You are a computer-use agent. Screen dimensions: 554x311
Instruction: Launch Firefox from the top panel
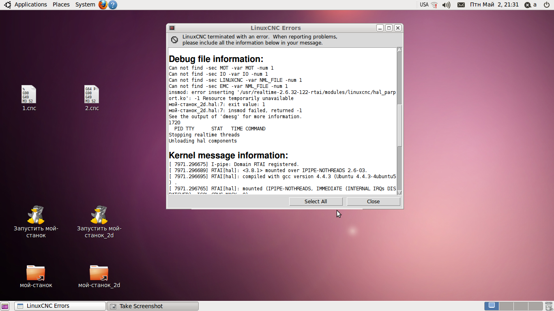coord(103,5)
